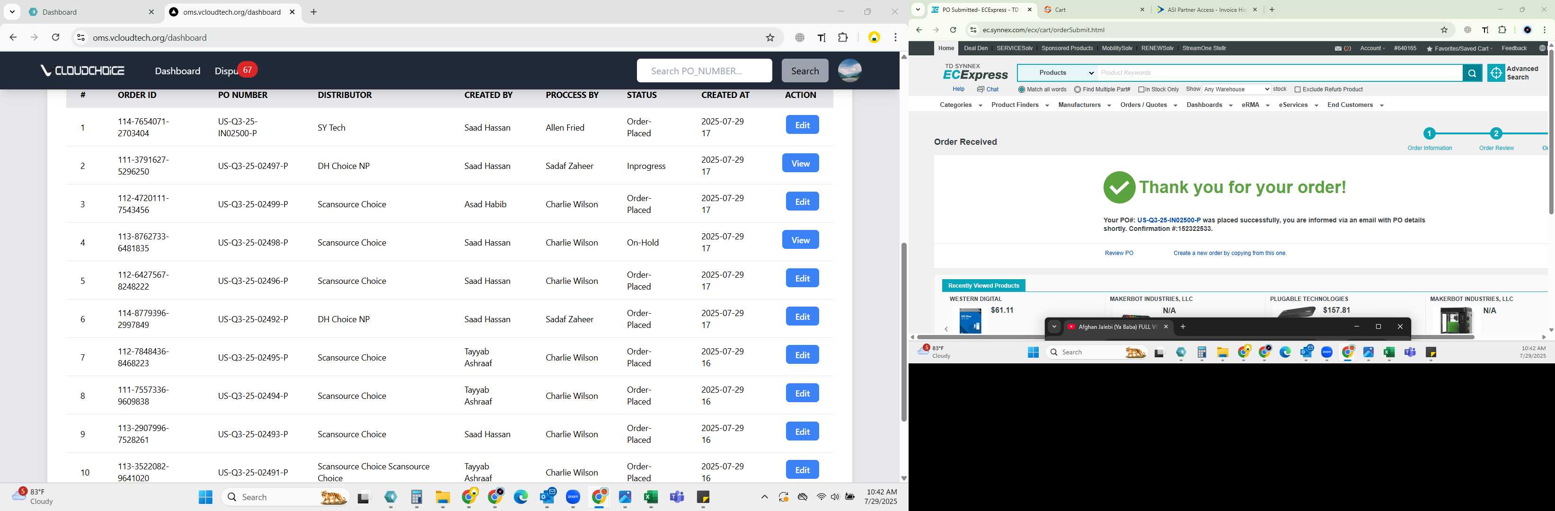Open the SERVICESolv tab
The height and width of the screenshot is (511, 1555).
[x=1014, y=48]
